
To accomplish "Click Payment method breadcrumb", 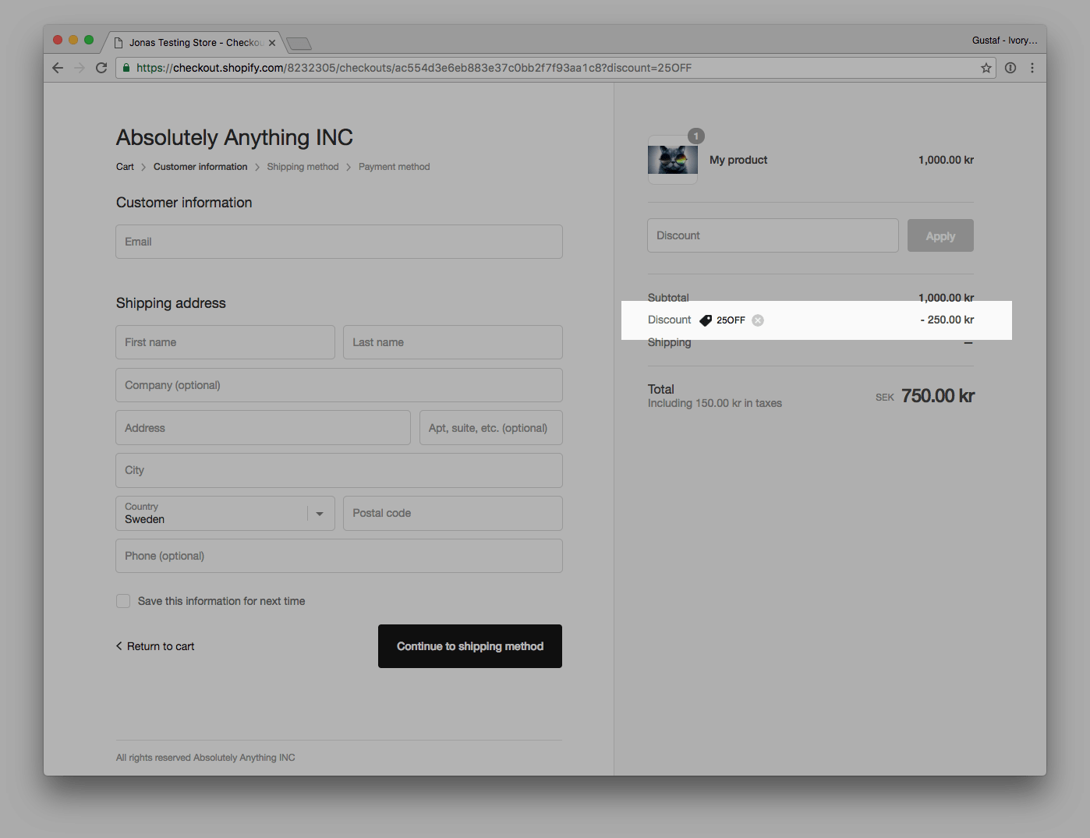I will point(394,167).
